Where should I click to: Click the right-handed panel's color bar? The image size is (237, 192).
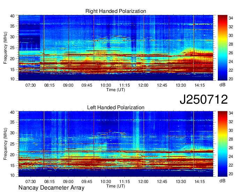222,48
